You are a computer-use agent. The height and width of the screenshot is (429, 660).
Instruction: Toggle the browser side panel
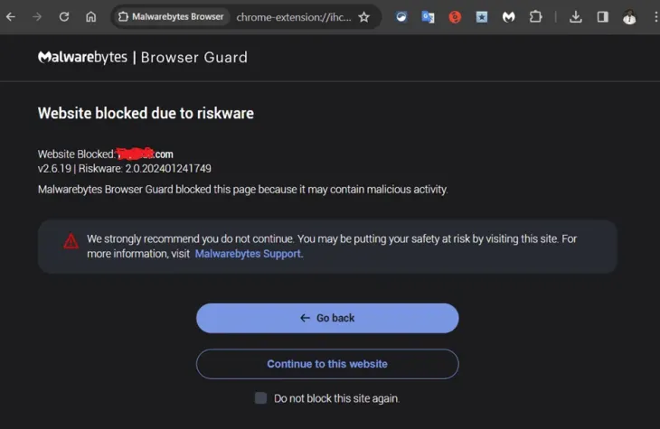pos(602,17)
